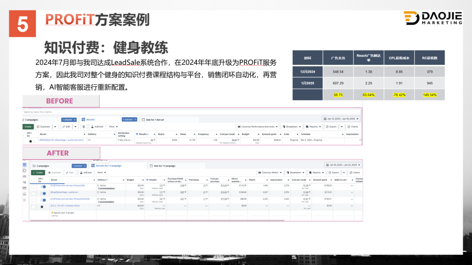Click Duplicate in the BEFORE toolbar

coord(44,127)
